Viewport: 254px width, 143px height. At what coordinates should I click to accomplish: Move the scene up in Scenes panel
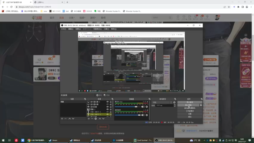[70, 119]
